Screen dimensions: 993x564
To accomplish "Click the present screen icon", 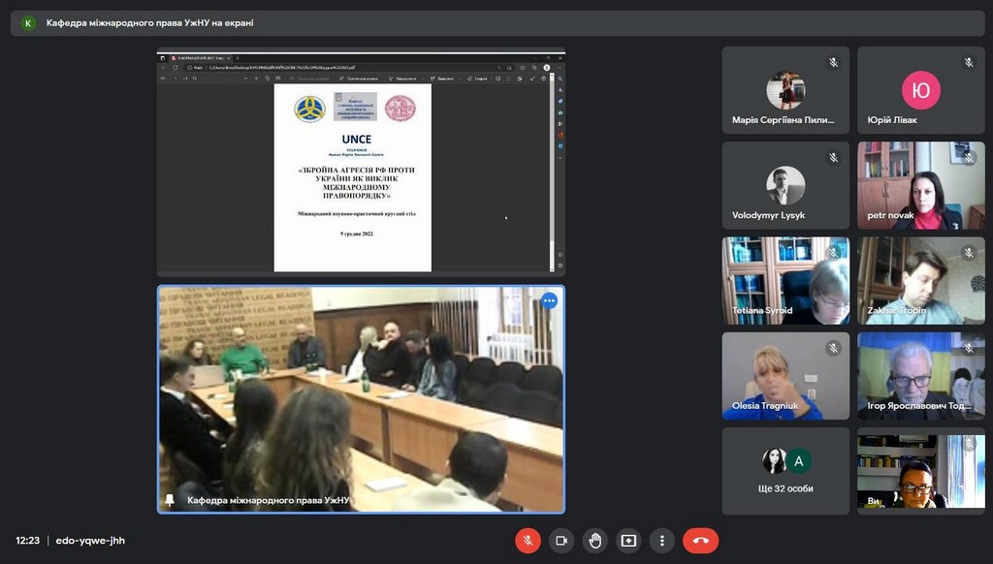I will [x=628, y=541].
